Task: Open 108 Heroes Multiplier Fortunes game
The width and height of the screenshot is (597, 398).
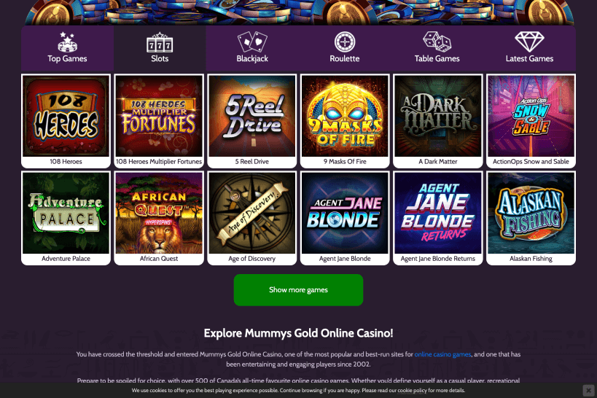Action: coord(159,121)
